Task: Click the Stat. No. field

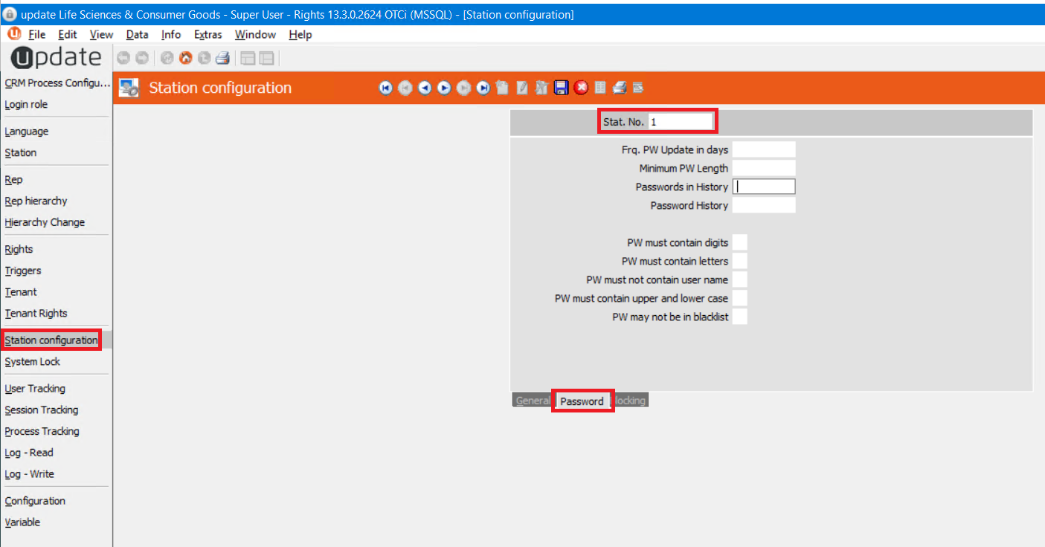Action: (x=681, y=122)
